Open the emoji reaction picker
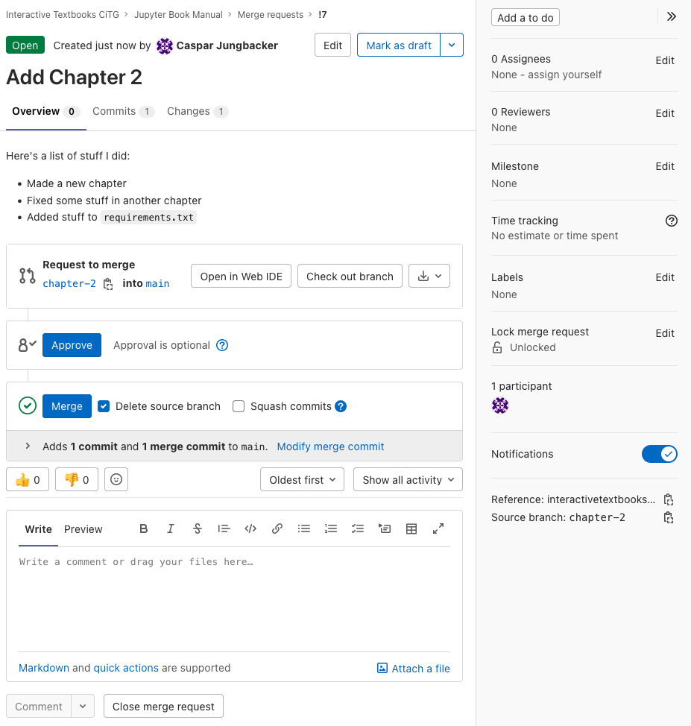Image resolution: width=691 pixels, height=726 pixels. (116, 479)
